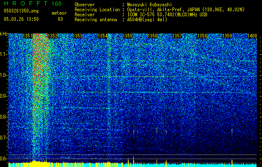The height and width of the screenshot is (167, 262).
Task: Click the Observer label
Action: 85,5
